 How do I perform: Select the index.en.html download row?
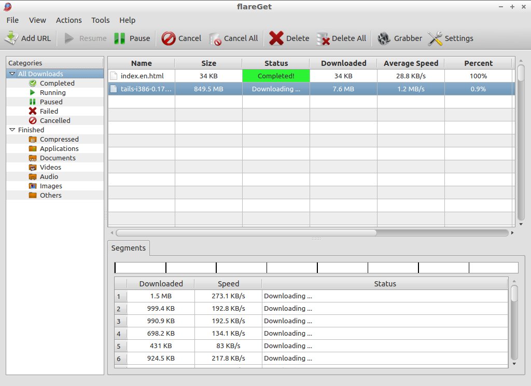[x=311, y=76]
